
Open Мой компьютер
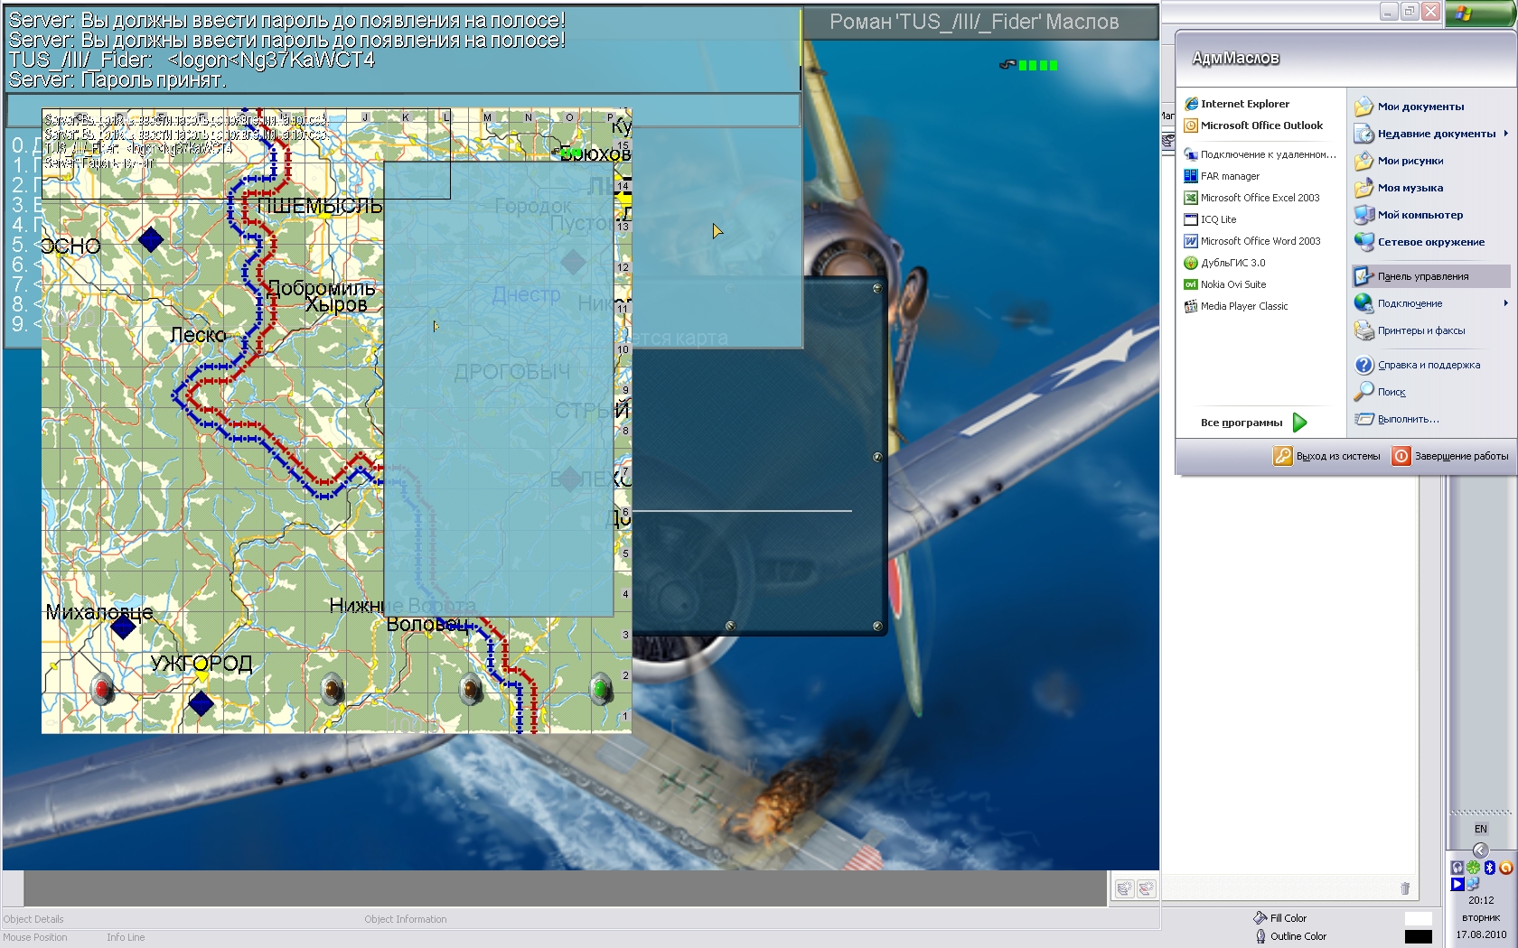(x=1420, y=215)
